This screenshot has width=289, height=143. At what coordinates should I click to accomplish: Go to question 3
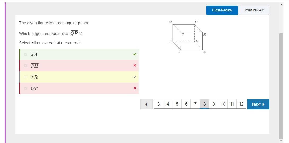click(x=159, y=104)
